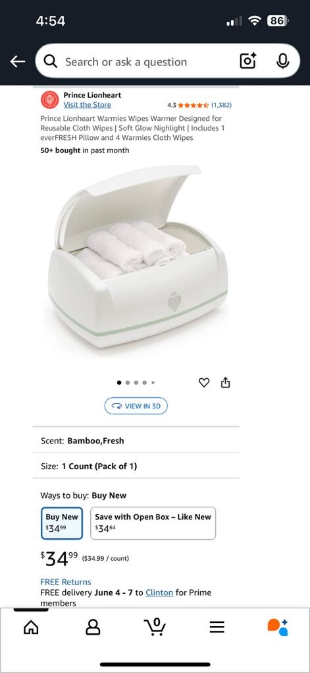Expand the Size: 1 Count row
Viewport: 310px width, 673px height.
coord(136,466)
